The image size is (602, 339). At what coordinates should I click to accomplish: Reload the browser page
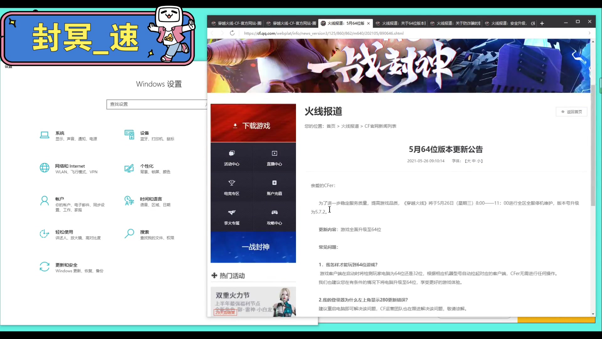232,33
